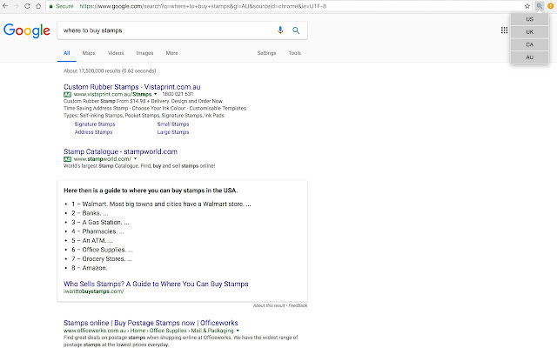This screenshot has height=348, width=557.
Task: Click snippet item '3 – A Gas Station'
Action: click(x=100, y=223)
